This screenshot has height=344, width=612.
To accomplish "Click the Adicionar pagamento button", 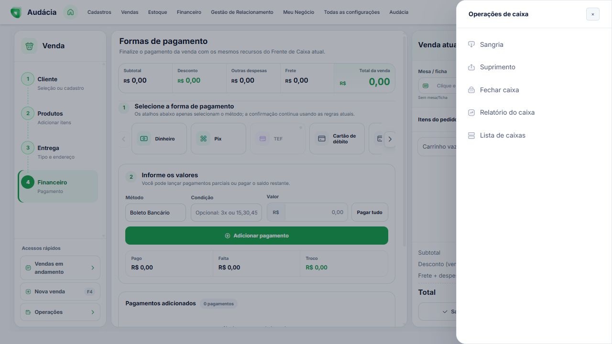I will [257, 236].
